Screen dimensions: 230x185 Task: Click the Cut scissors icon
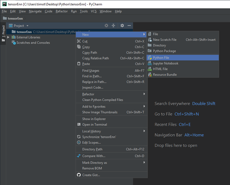coord(79,41)
